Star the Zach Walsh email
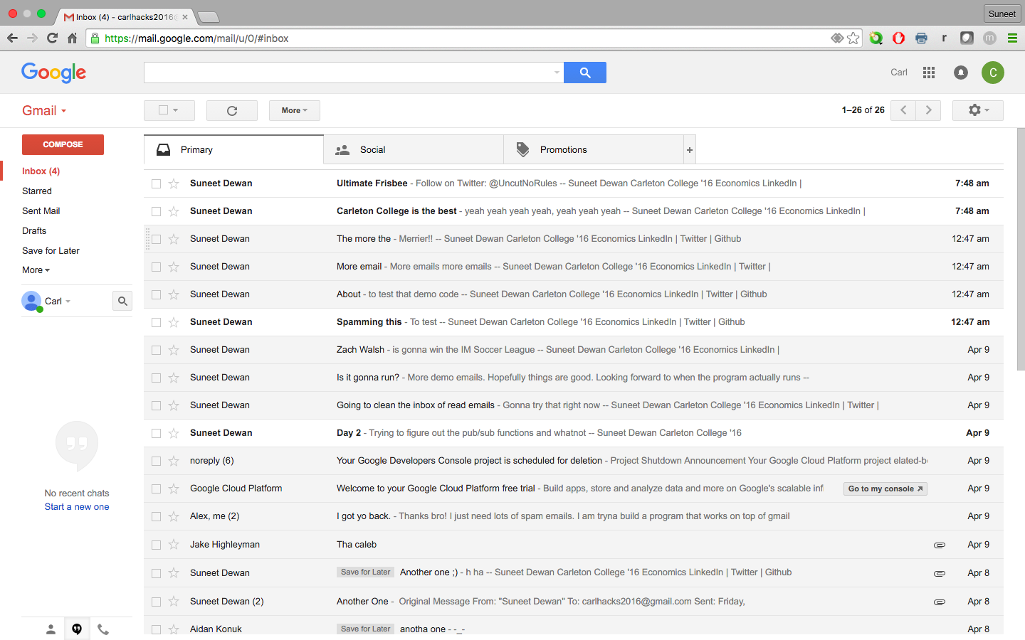 174,350
